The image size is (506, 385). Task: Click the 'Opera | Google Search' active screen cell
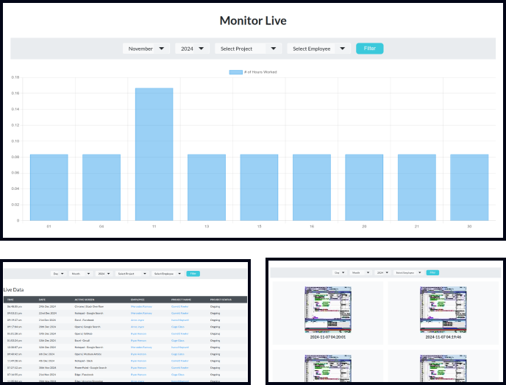(x=88, y=327)
